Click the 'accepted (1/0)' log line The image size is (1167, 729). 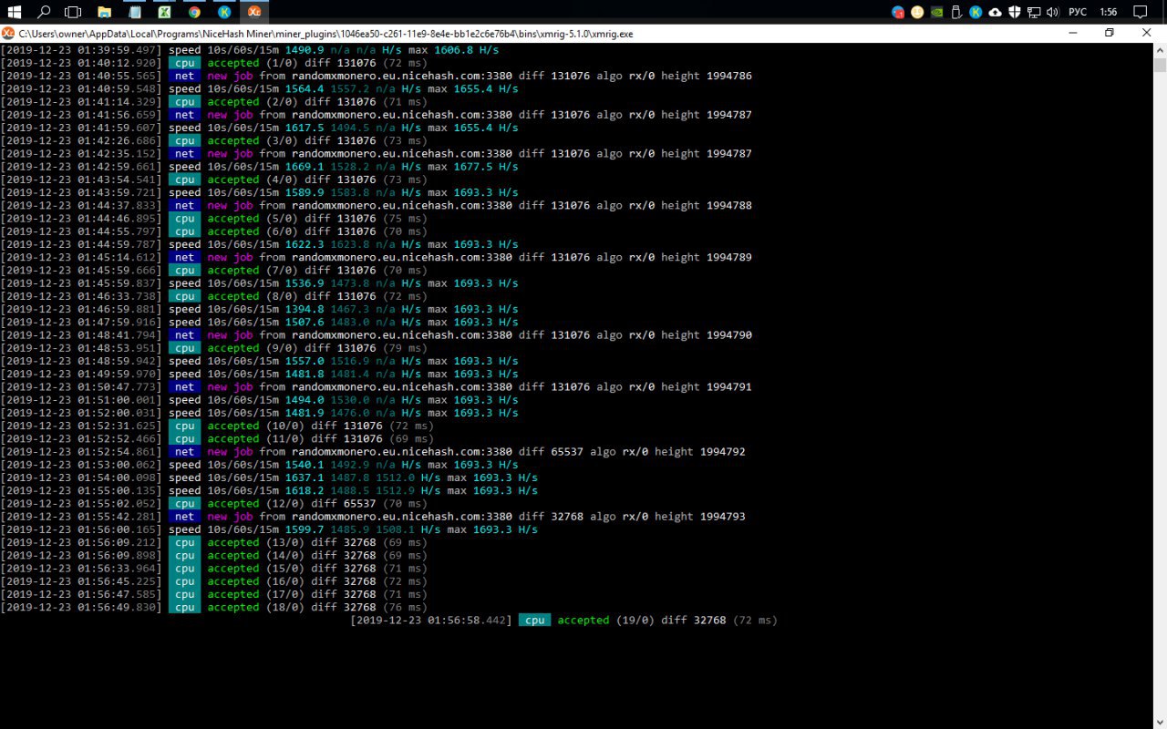tap(213, 63)
